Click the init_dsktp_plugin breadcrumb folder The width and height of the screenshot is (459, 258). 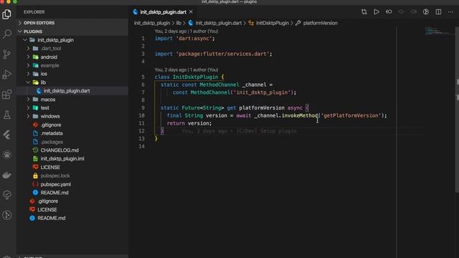152,23
